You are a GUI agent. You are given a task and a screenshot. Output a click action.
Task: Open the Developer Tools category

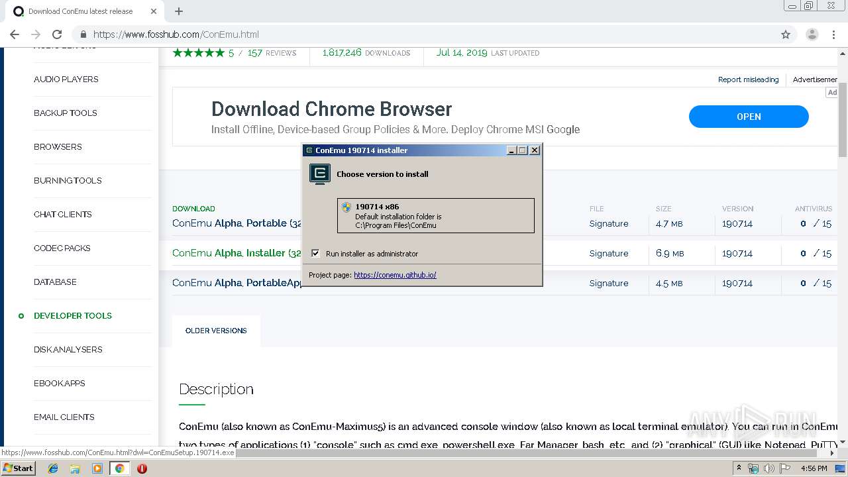pyautogui.click(x=72, y=315)
